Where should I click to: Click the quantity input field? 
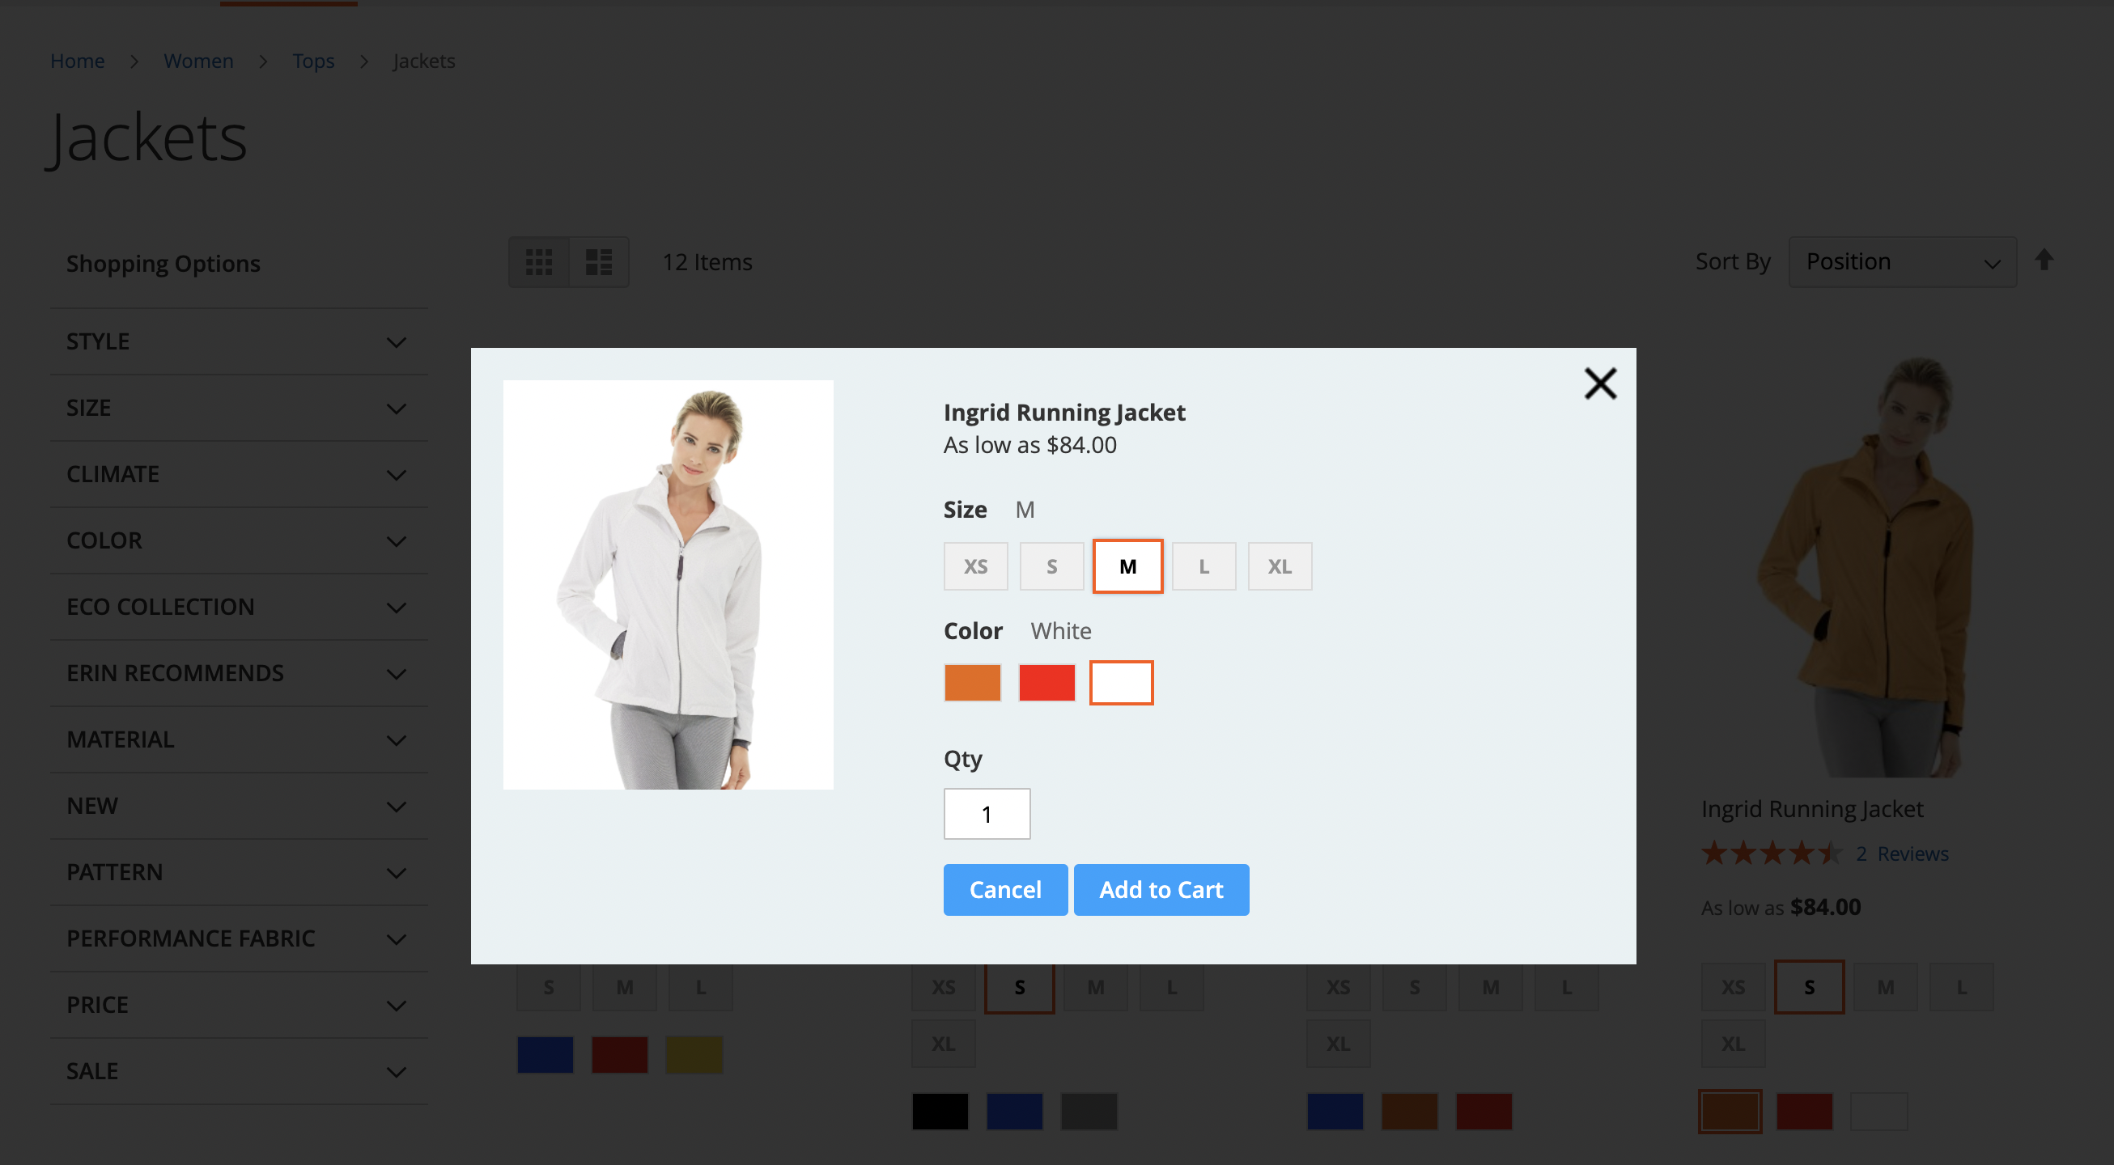pos(986,814)
